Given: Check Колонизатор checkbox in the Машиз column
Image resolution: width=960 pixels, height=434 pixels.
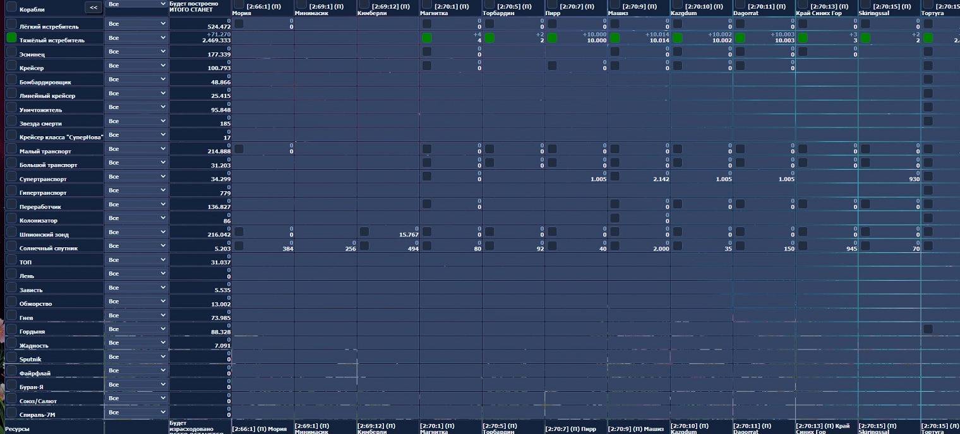Looking at the screenshot, I should (615, 218).
